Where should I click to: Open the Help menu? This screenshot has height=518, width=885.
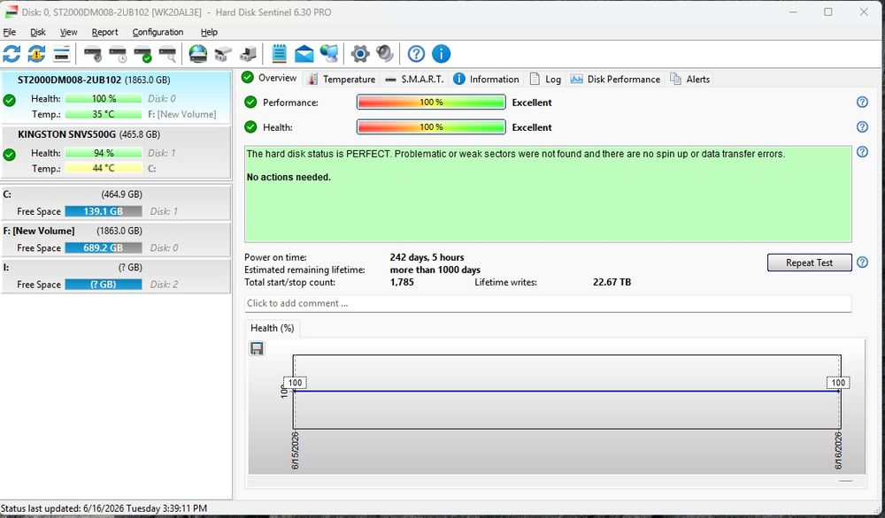tap(209, 32)
